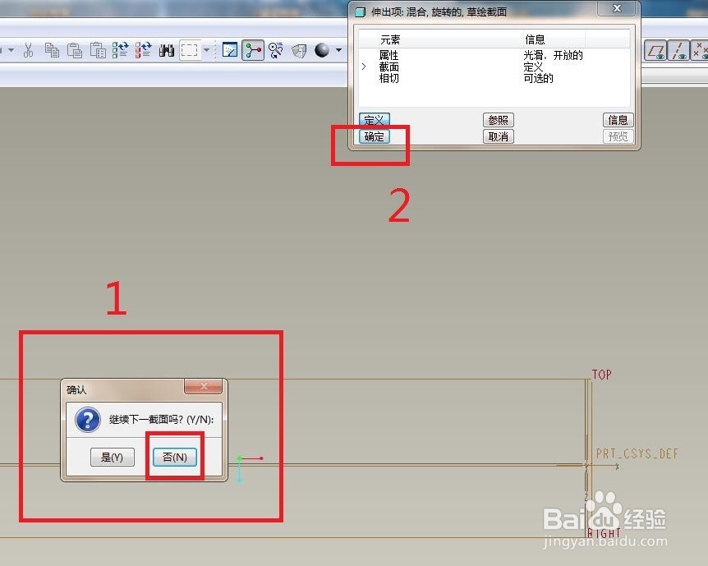The width and height of the screenshot is (708, 566).
Task: Click the Regeneration manager icon with red boxes
Action: click(143, 50)
